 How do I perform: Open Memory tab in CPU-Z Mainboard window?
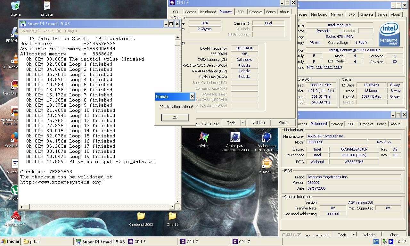point(337,124)
